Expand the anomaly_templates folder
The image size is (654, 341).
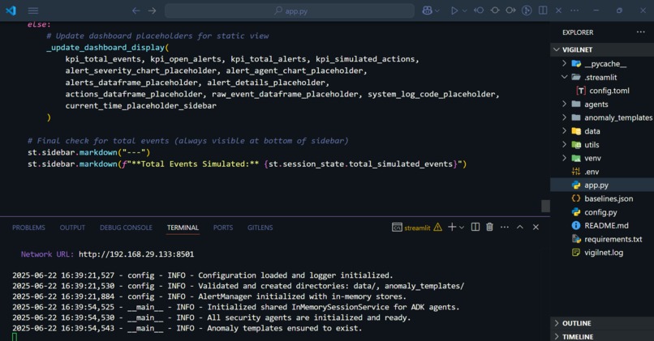pyautogui.click(x=602, y=117)
